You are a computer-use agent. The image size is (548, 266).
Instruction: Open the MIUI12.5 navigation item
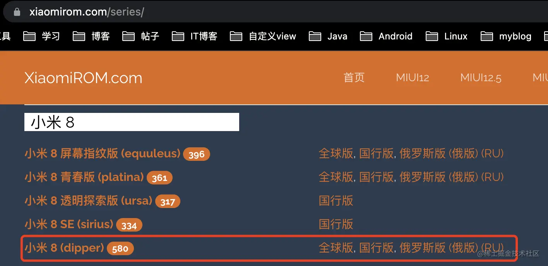point(481,78)
